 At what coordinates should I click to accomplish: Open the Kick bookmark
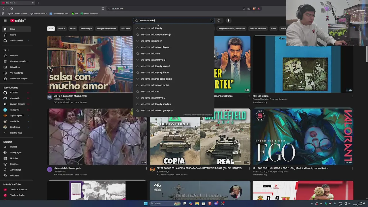coord(75,14)
